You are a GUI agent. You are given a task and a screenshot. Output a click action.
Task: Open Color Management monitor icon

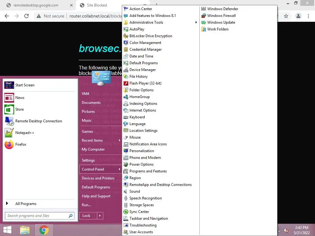[126, 43]
